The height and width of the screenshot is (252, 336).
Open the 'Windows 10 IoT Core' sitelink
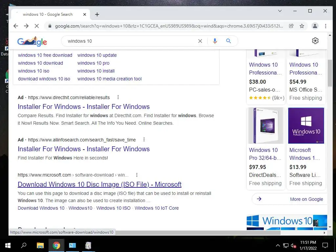tap(157, 208)
